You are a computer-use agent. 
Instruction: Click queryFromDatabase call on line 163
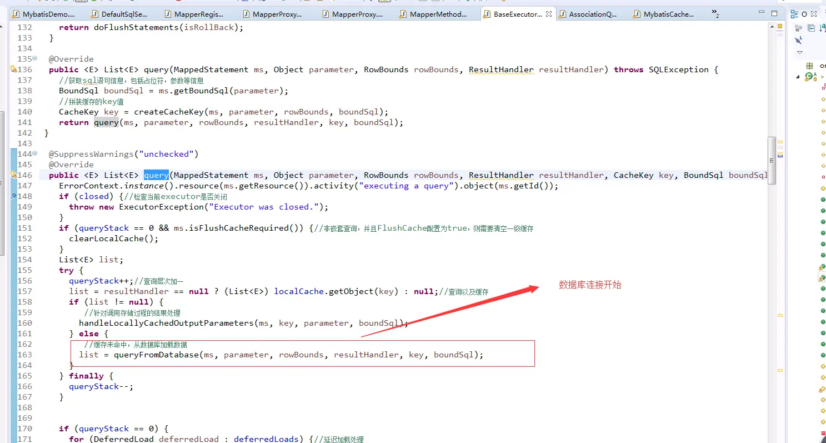(x=156, y=355)
